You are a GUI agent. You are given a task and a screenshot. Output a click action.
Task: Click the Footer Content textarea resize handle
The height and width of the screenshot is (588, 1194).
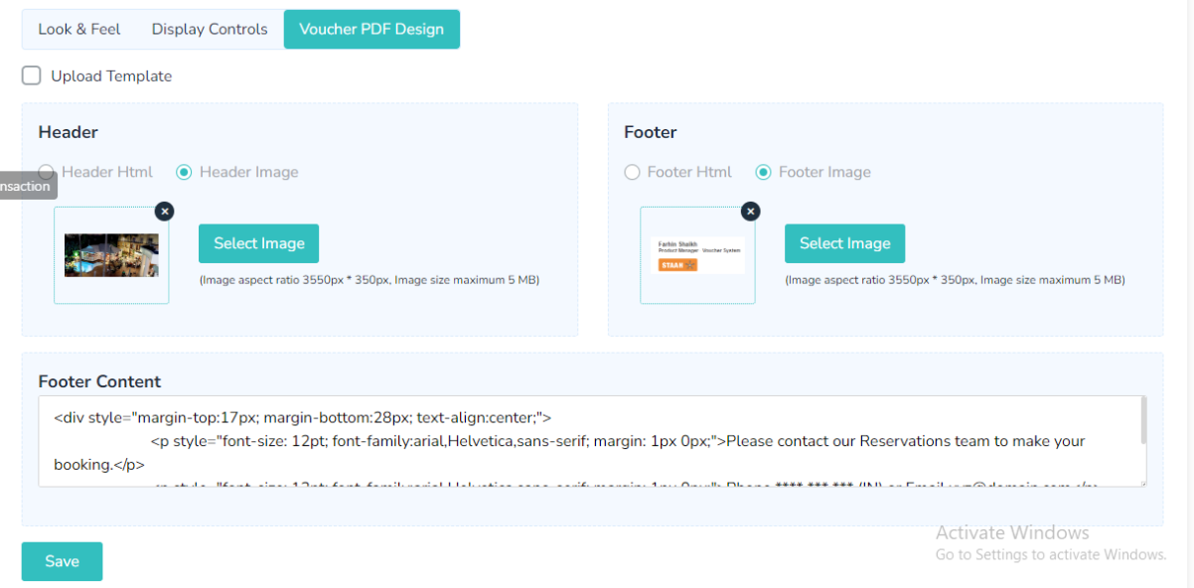pyautogui.click(x=1143, y=484)
